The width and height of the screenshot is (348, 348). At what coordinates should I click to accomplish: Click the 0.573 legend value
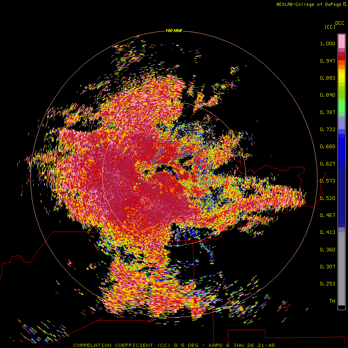click(x=328, y=181)
